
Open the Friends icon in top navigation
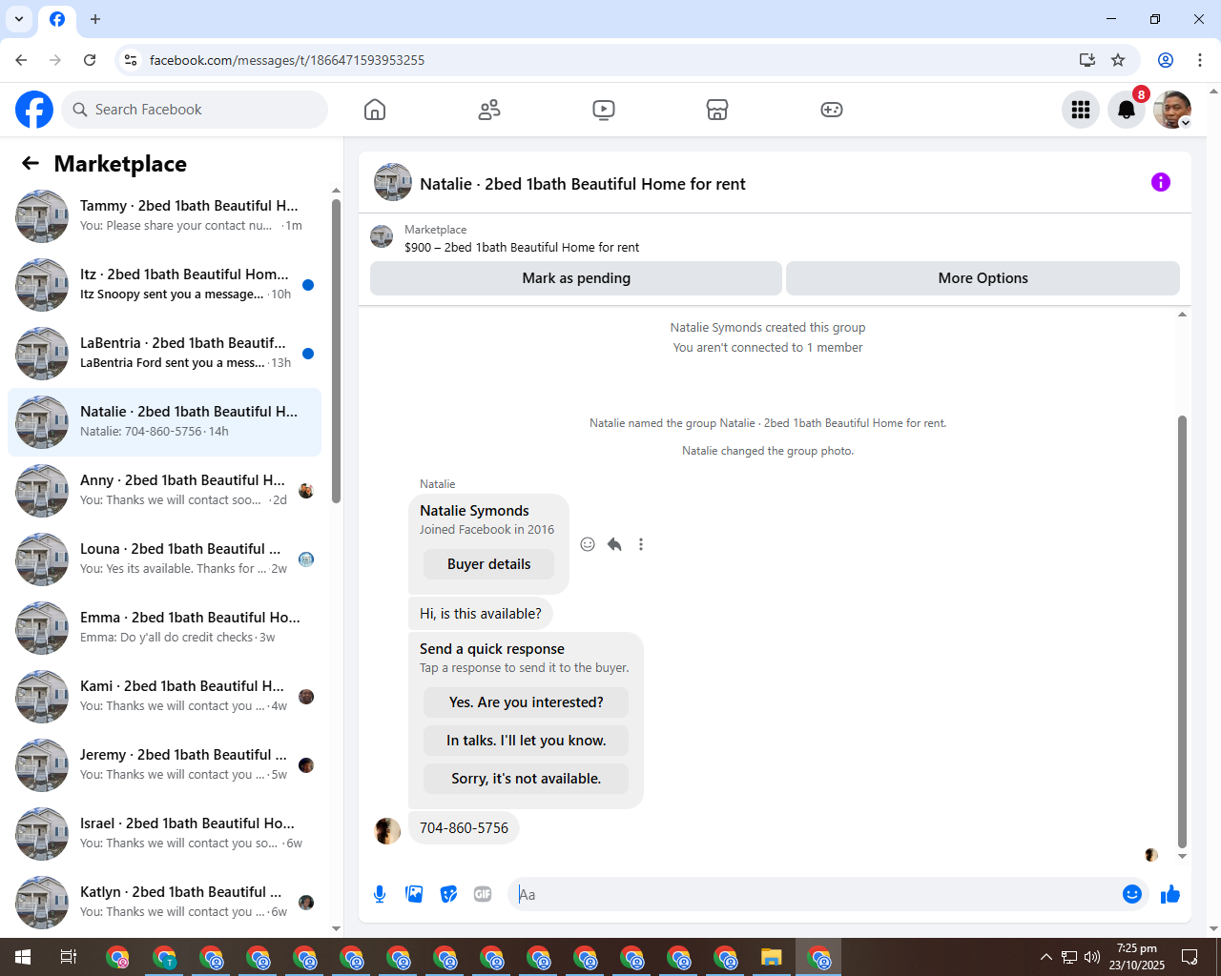tap(489, 110)
